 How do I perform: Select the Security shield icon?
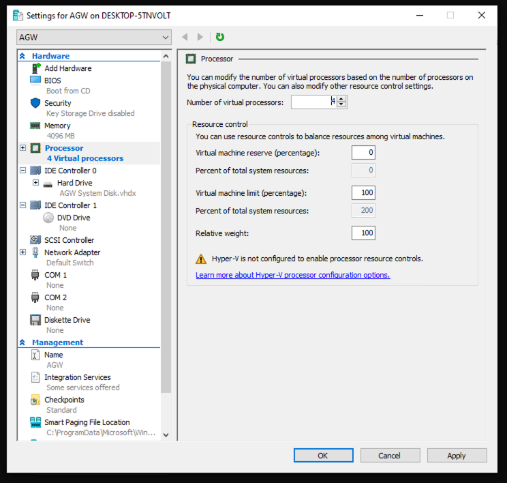point(35,103)
